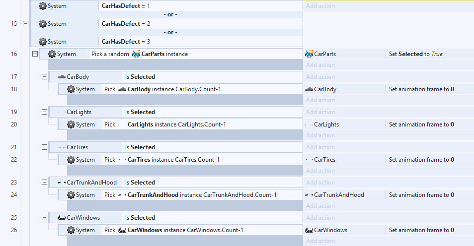Collapse event 17 CarBody block
The image size is (474, 246).
click(x=44, y=77)
